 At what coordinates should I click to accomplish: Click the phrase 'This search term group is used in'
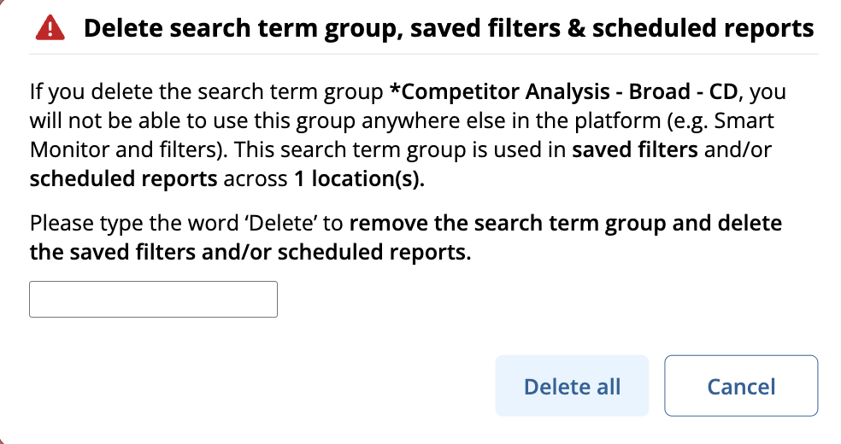[400, 149]
